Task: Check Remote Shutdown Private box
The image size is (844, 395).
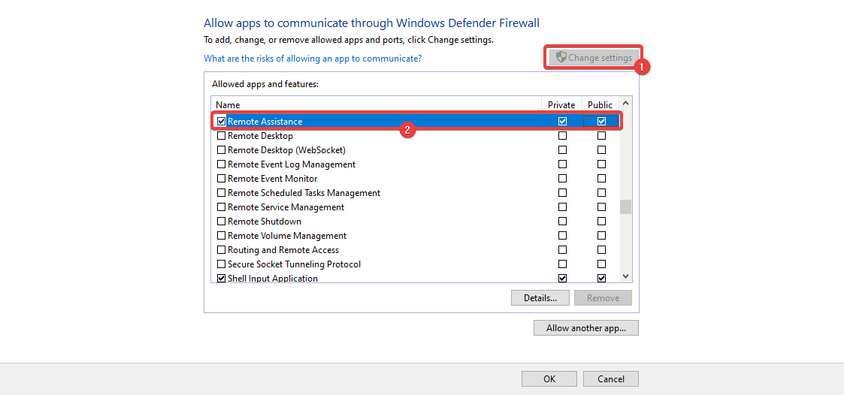Action: pyautogui.click(x=562, y=222)
